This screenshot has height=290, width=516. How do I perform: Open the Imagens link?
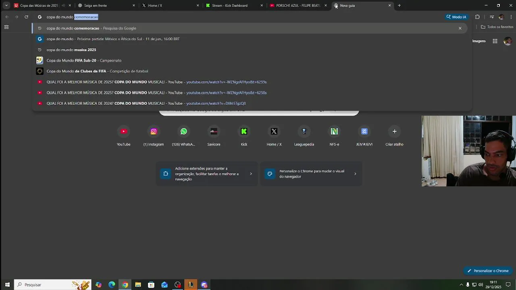(x=479, y=41)
